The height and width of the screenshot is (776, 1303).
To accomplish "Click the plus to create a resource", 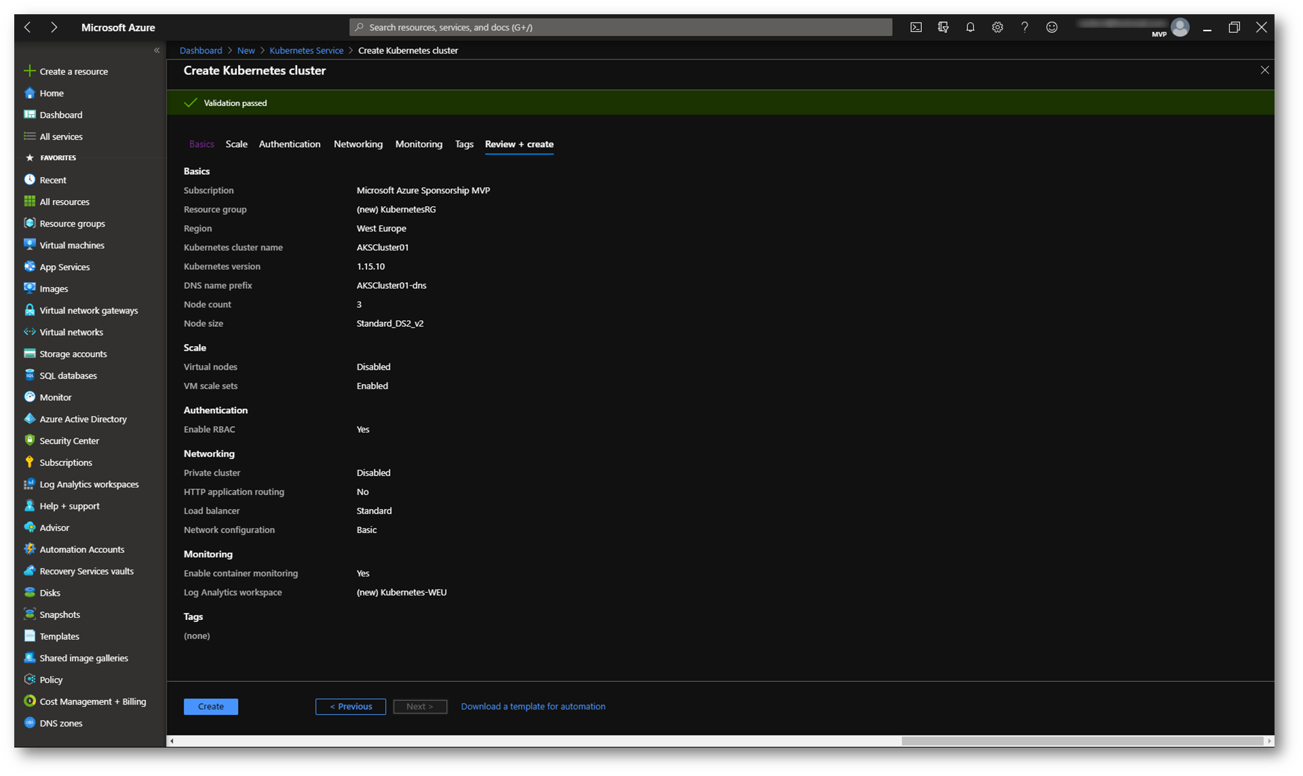I will coord(29,71).
